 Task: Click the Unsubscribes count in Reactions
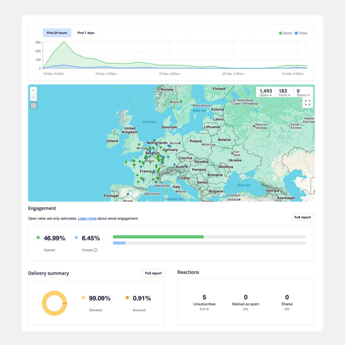pos(204,297)
